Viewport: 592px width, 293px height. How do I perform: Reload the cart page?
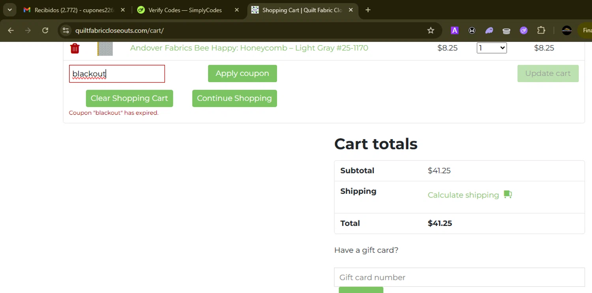click(45, 30)
